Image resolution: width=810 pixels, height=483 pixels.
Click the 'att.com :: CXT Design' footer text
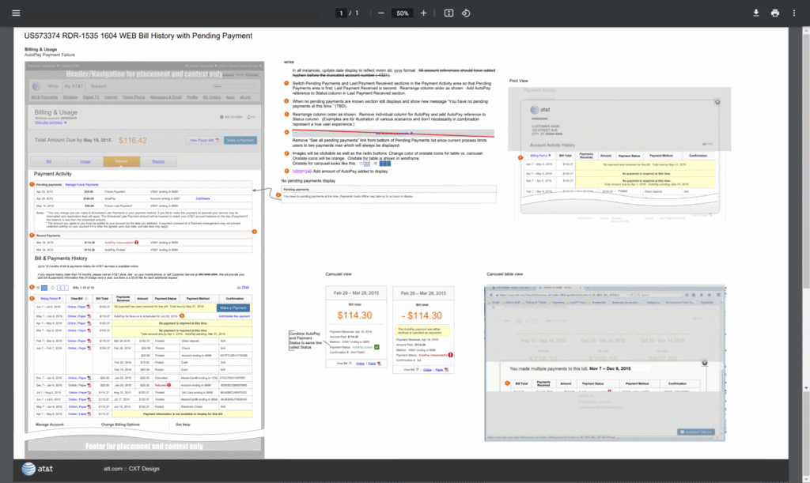point(131,469)
